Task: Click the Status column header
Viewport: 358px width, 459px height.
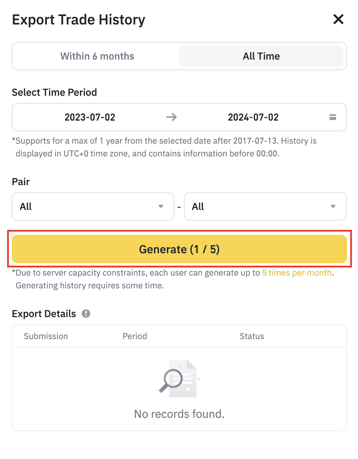Action: pyautogui.click(x=252, y=336)
